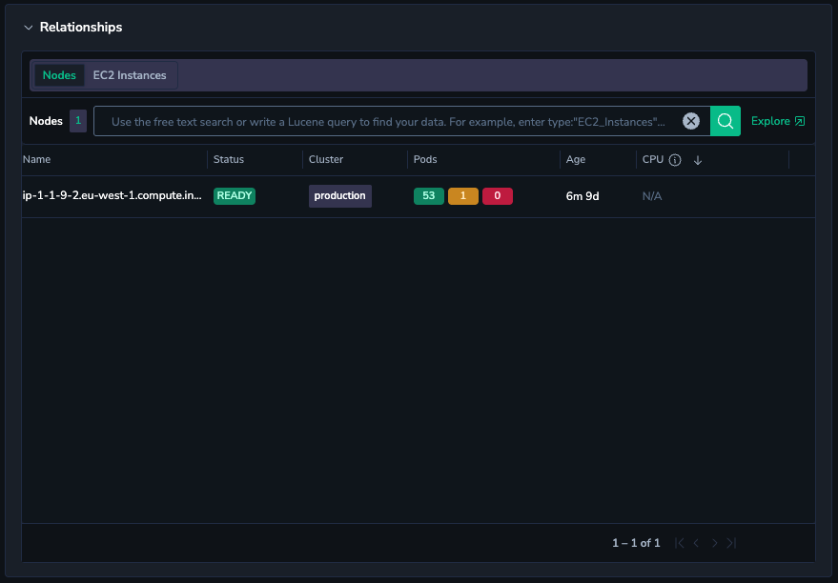
Task: Switch to the EC2 Instances tab
Action: [x=130, y=75]
